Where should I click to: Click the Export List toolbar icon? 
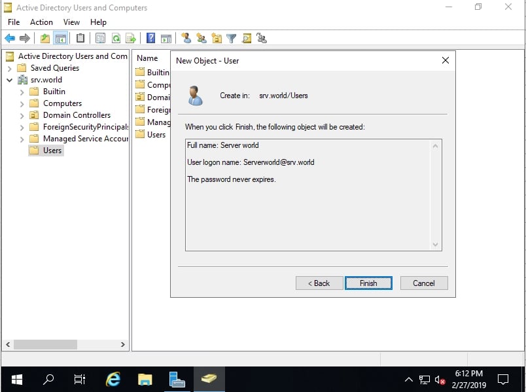click(131, 38)
